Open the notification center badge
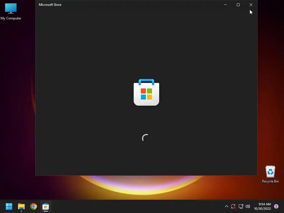The height and width of the screenshot is (213, 284). pyautogui.click(x=276, y=206)
